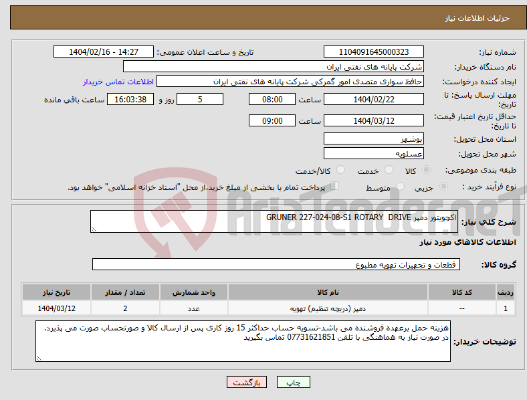Viewport: 527px width, 400px height.
Task: Click the announcement date field 1404/02/16 - 14:27
Action: coord(104,52)
